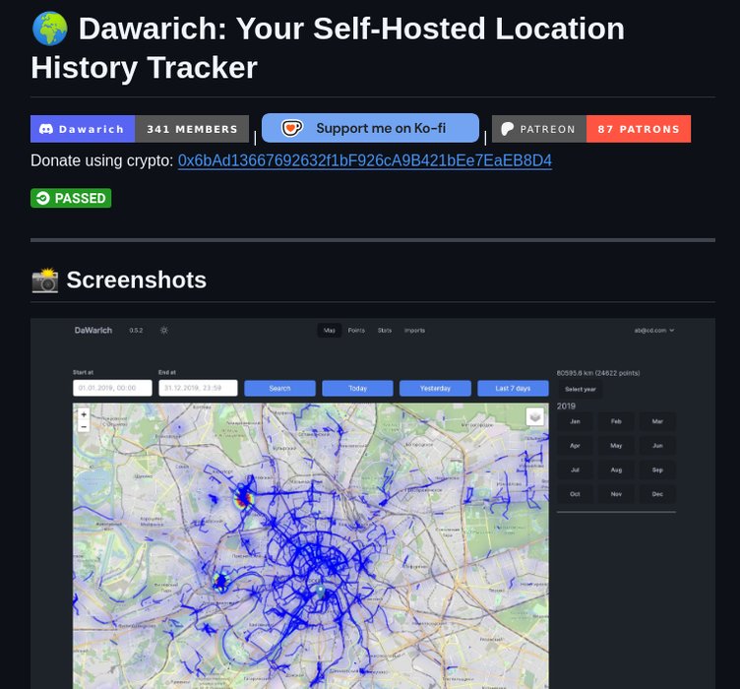Click the Discord logo icon in badge

pos(46,129)
